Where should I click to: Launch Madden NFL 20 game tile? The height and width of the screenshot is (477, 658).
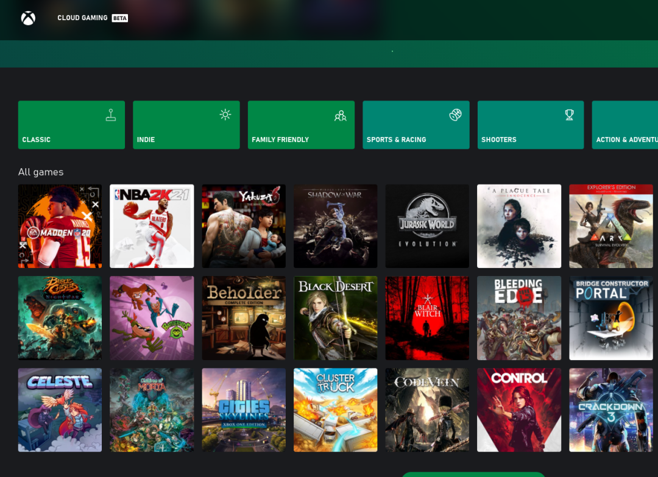(x=60, y=226)
